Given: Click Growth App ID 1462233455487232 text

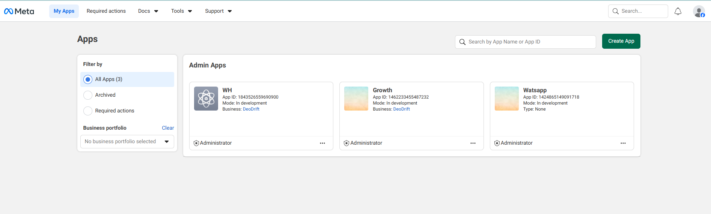Looking at the screenshot, I should click(401, 97).
